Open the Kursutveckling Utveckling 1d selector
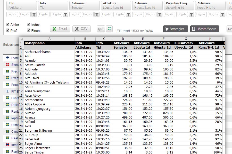The height and width of the screenshot is (154, 232). tap(179, 6)
